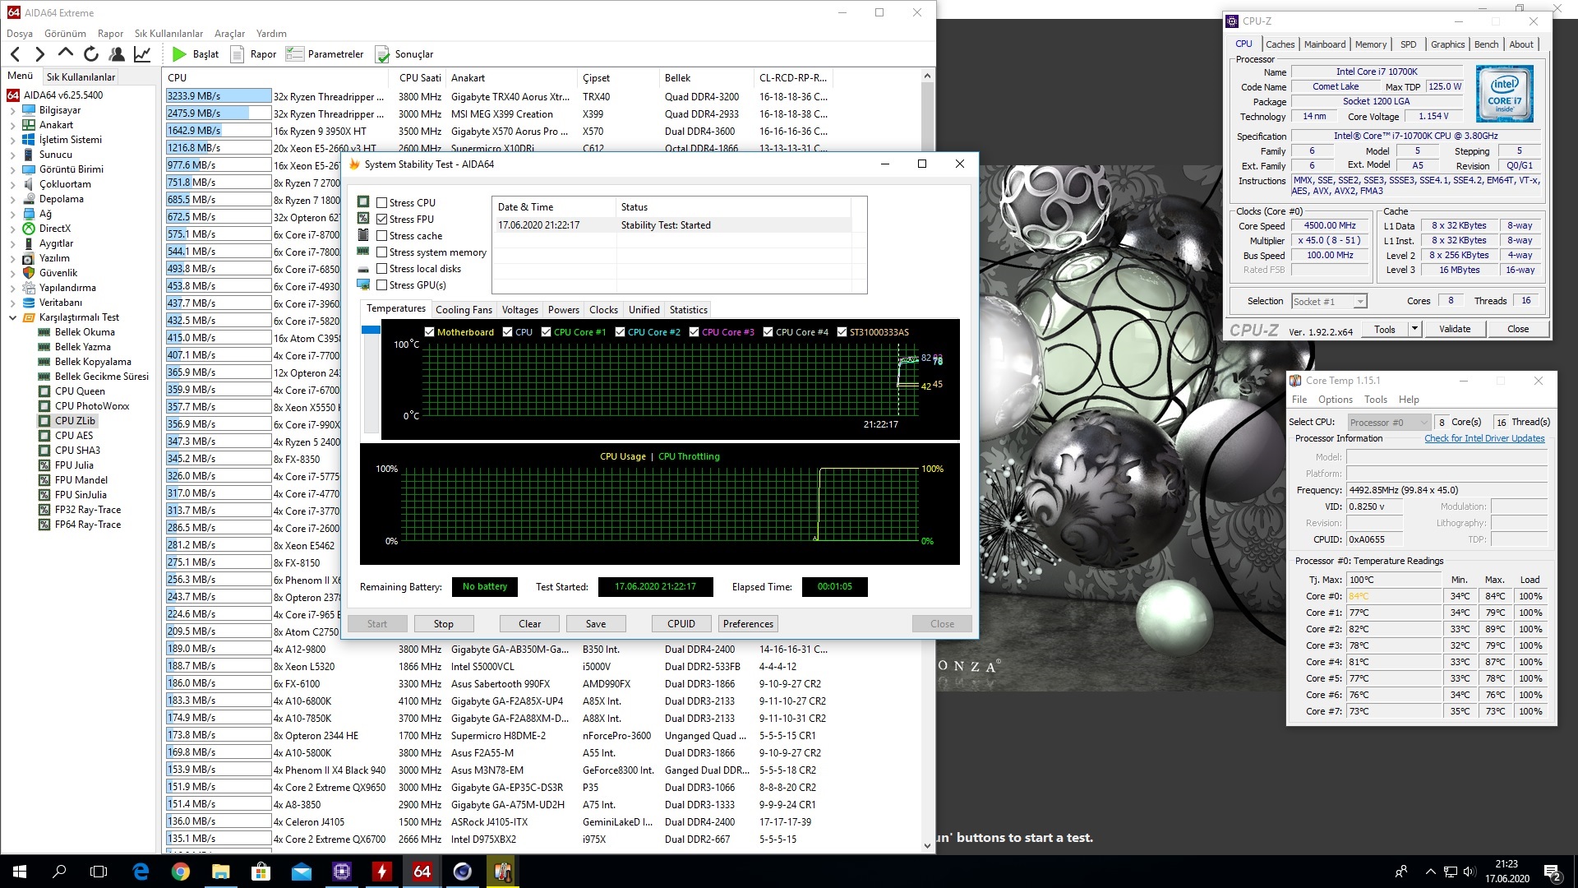The width and height of the screenshot is (1578, 888).
Task: Click AIDA64 icon in taskbar
Action: 422,872
